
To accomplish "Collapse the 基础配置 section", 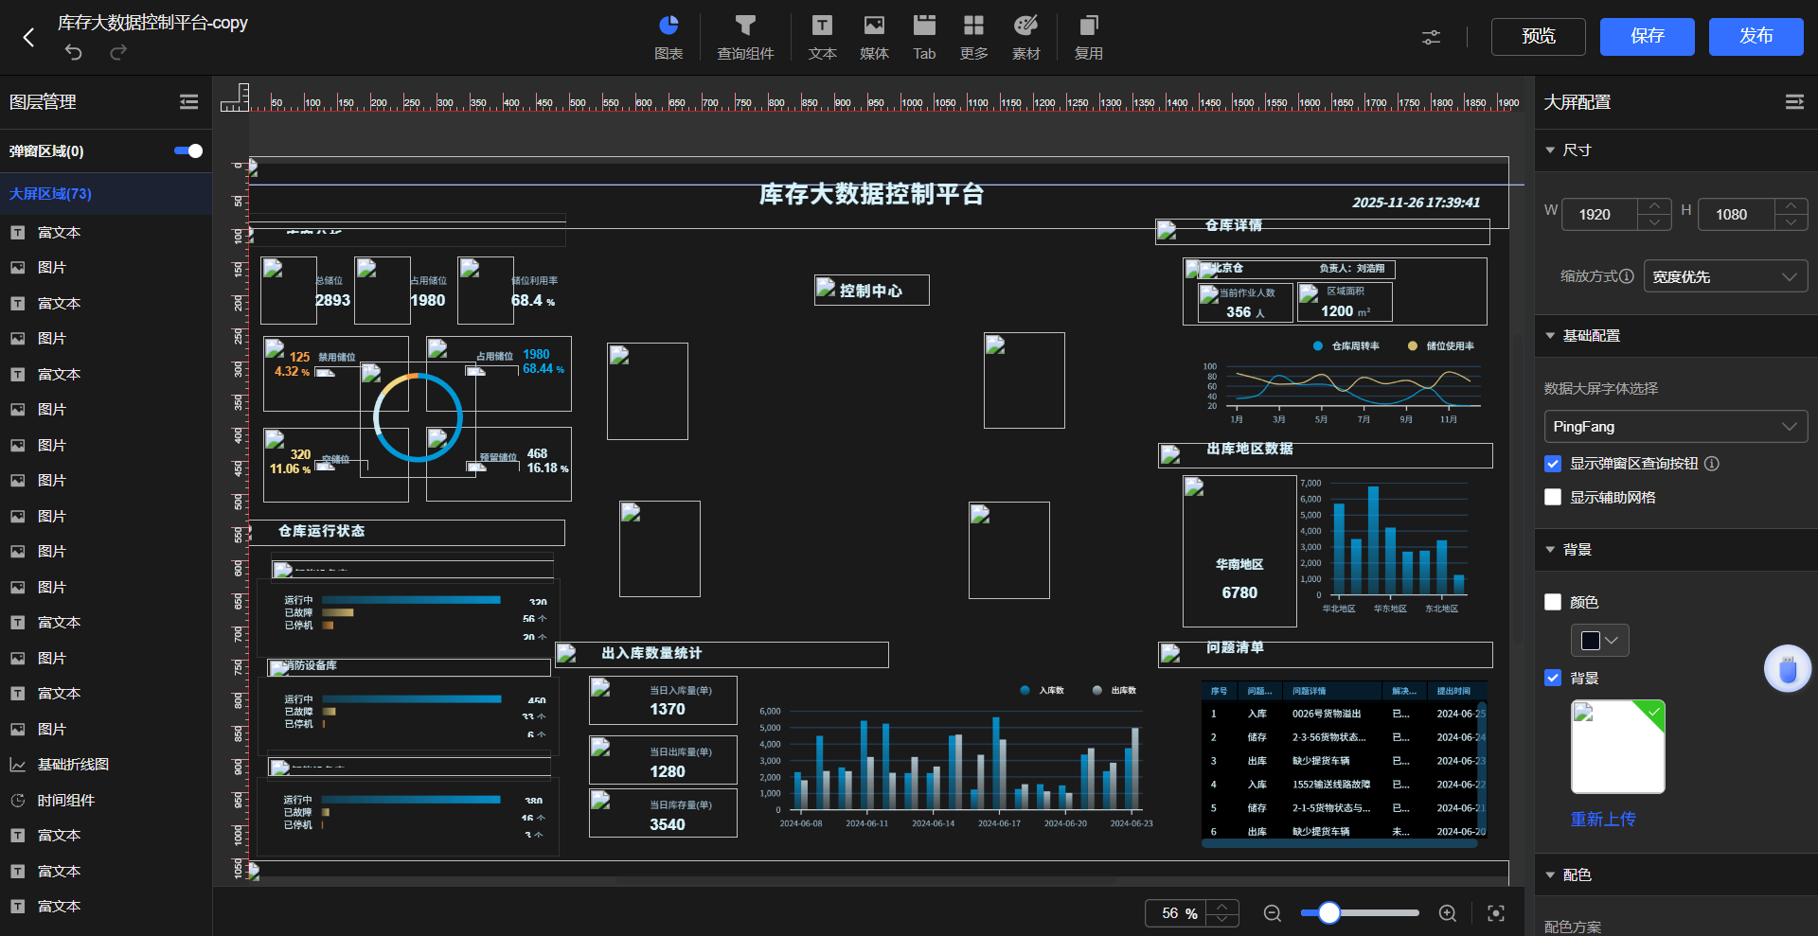I will click(1551, 336).
